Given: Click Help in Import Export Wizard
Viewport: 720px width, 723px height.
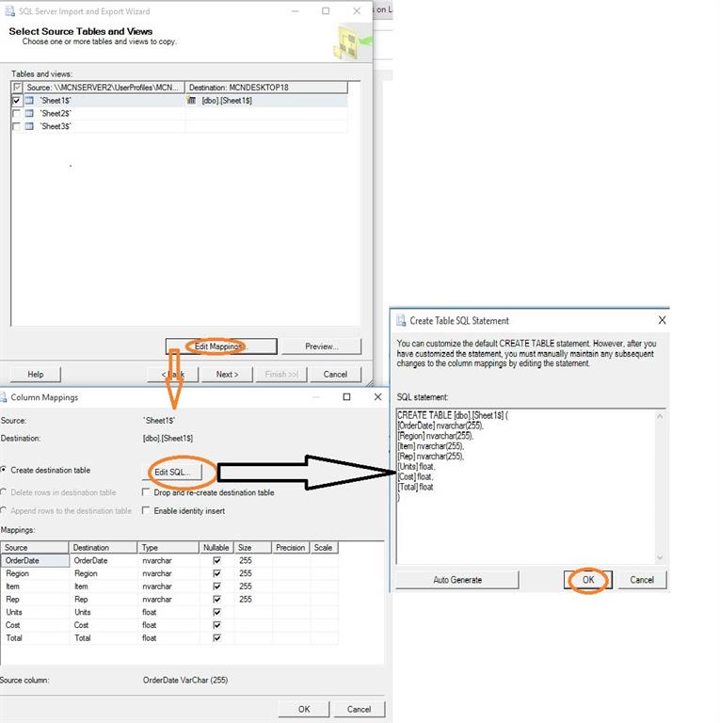Looking at the screenshot, I should tap(36, 375).
